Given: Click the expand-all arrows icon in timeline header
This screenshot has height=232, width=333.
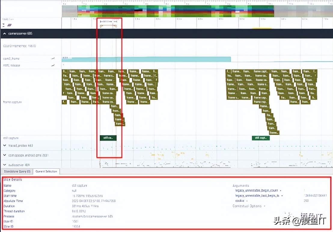Looking at the screenshot, I should [x=4, y=25].
